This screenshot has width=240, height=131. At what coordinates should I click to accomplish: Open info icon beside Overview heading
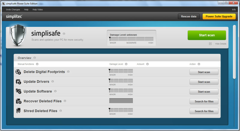pos(35,58)
